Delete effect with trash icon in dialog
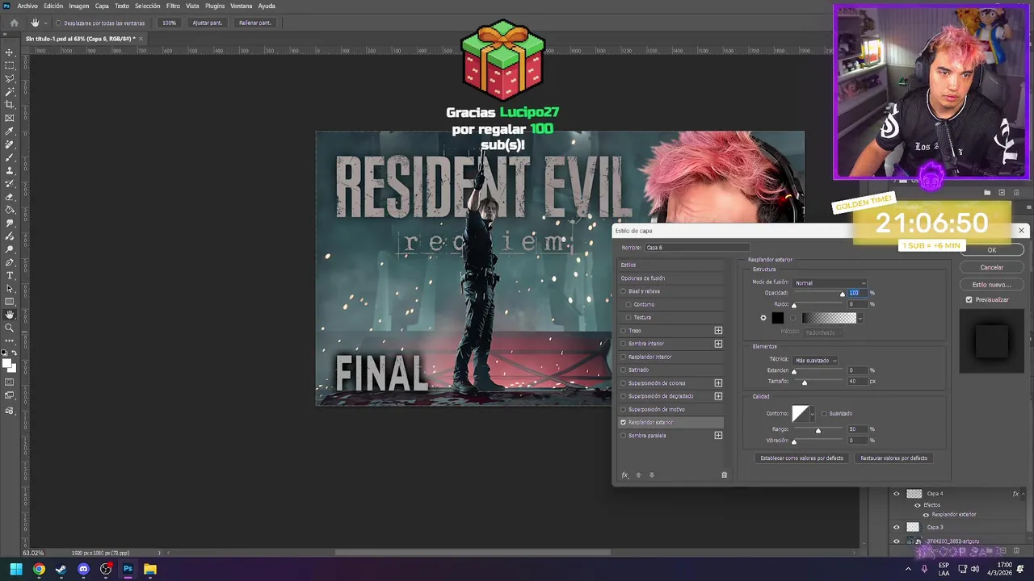This screenshot has height=581, width=1034. click(724, 474)
